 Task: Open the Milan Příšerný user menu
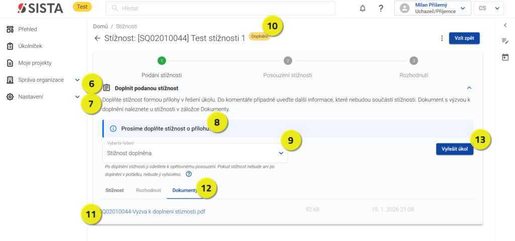(433, 9)
